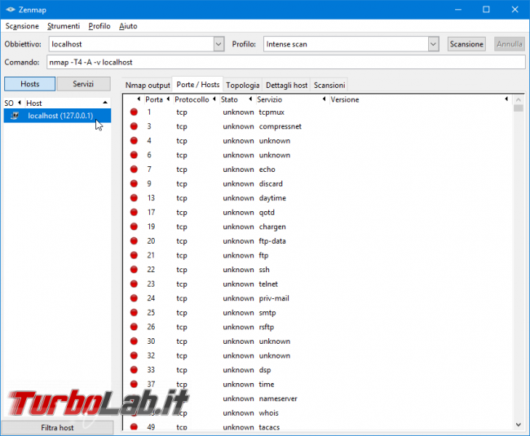Select the nameserver service row
This screenshot has width=530, height=436.
coord(318,399)
